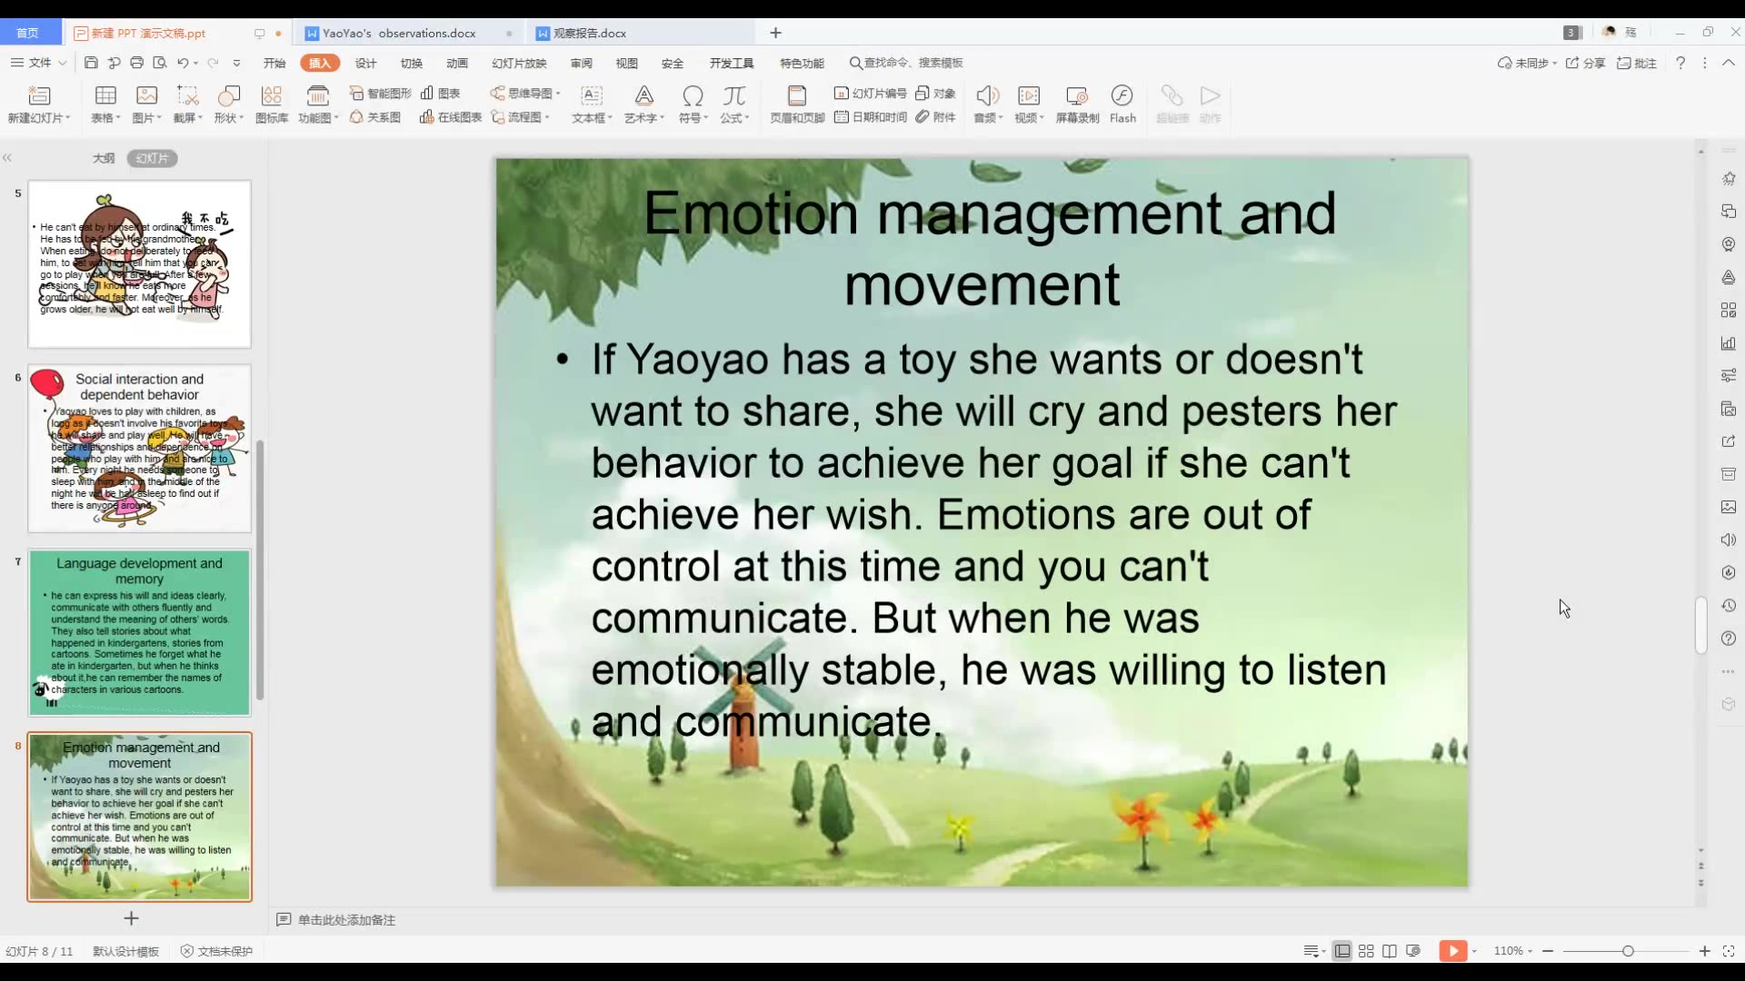This screenshot has height=981, width=1745.
Task: Insert an 在线图表 online chart
Action: coord(451,117)
